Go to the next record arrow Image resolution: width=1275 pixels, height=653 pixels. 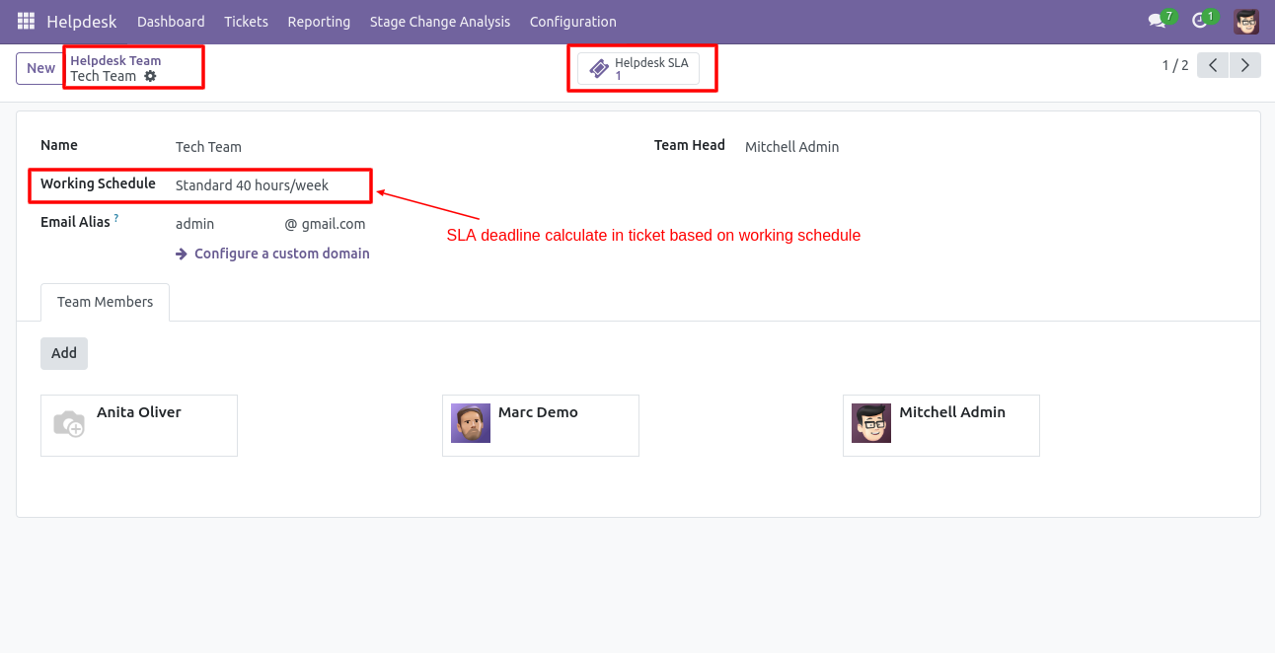[1245, 66]
